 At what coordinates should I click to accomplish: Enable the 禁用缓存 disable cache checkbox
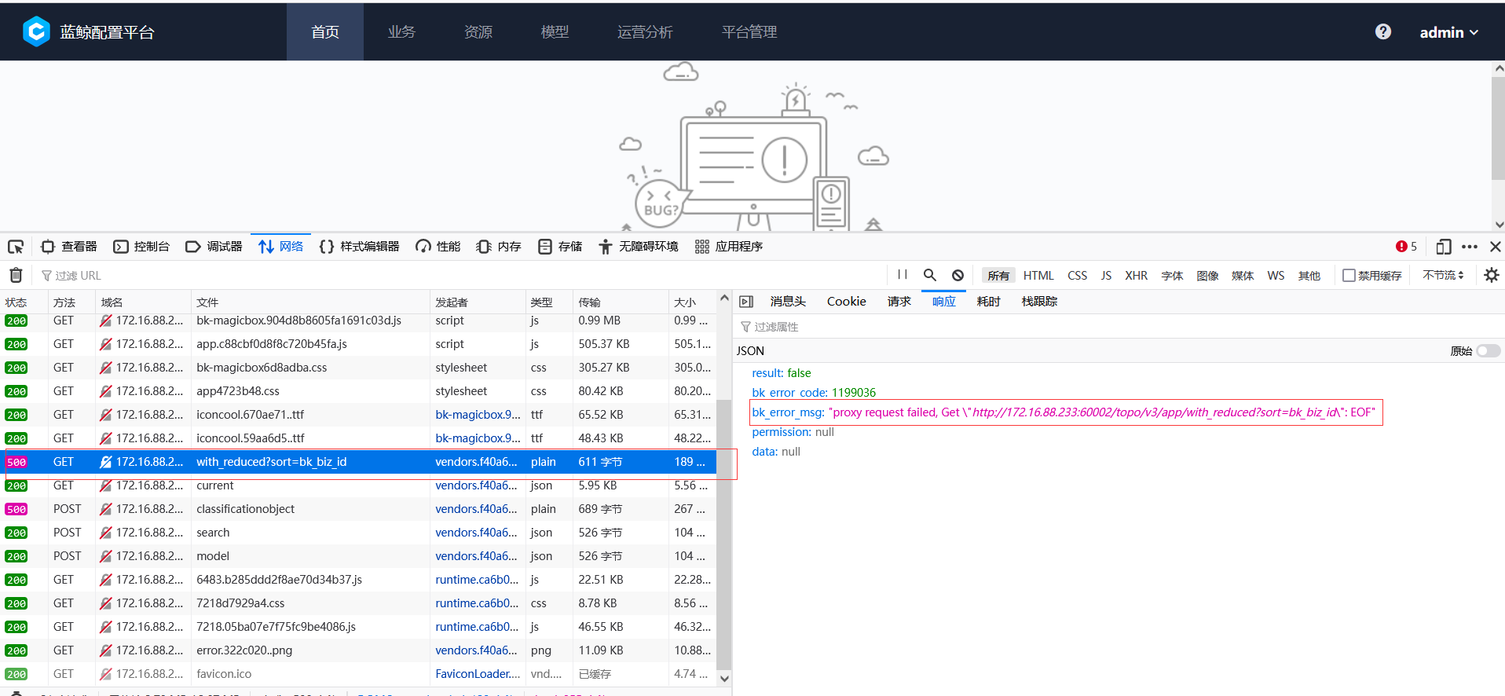[1349, 276]
